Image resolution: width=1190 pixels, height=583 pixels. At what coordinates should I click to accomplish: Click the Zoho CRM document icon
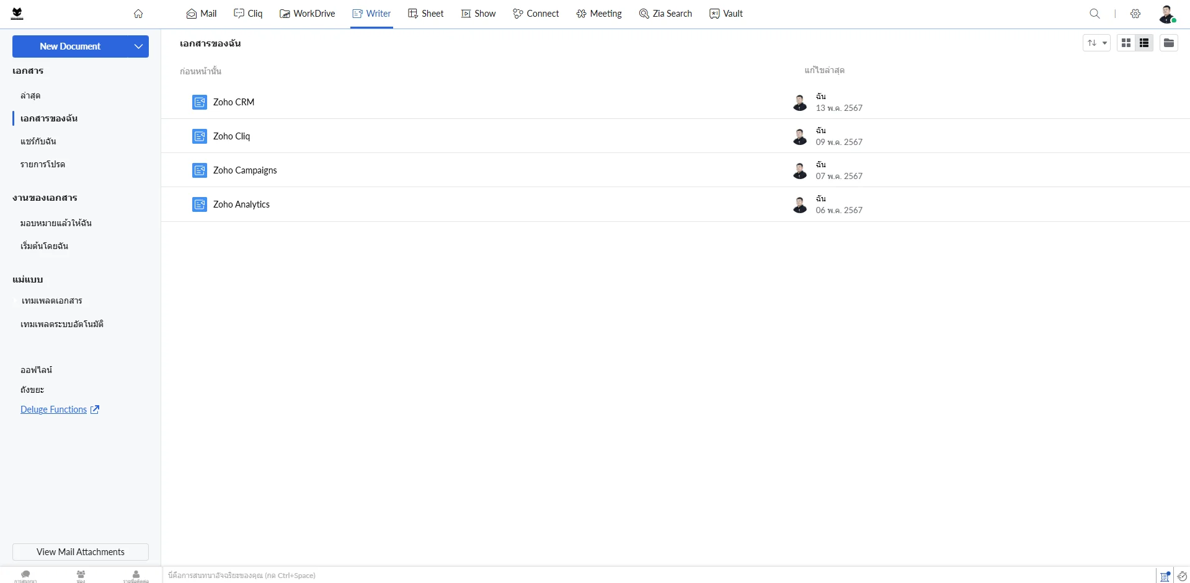(x=199, y=102)
